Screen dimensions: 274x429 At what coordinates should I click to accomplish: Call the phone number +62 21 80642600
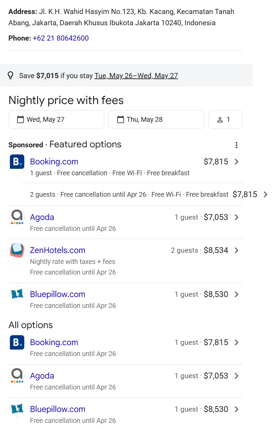[x=61, y=38]
